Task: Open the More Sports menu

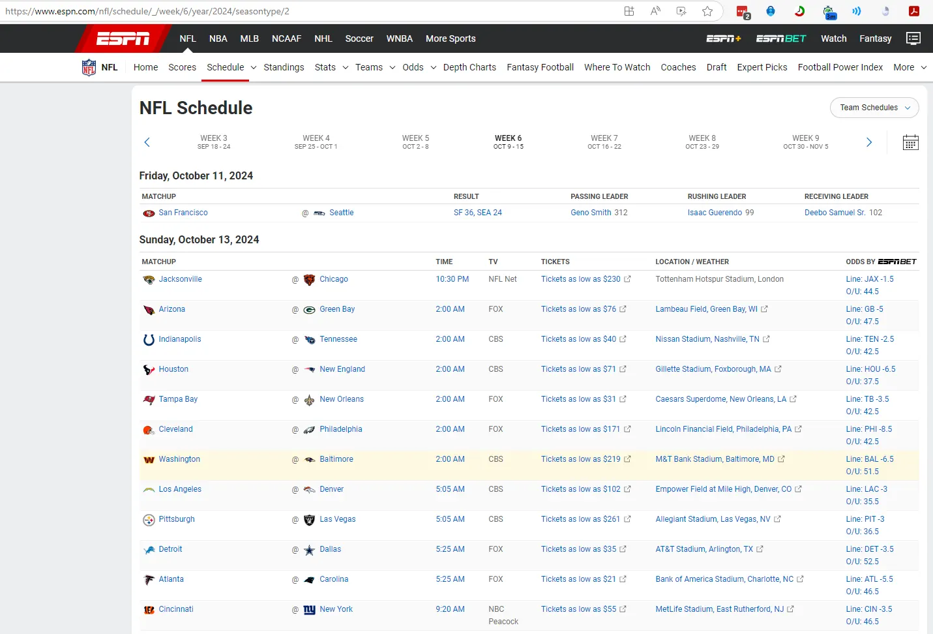Action: 451,38
